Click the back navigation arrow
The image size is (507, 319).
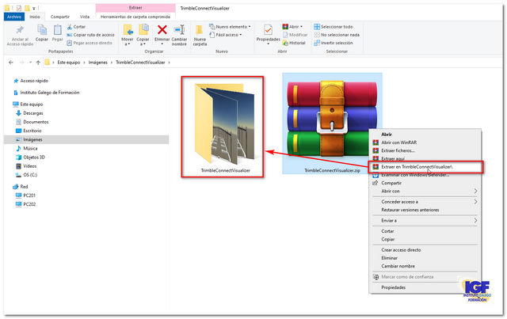click(11, 63)
